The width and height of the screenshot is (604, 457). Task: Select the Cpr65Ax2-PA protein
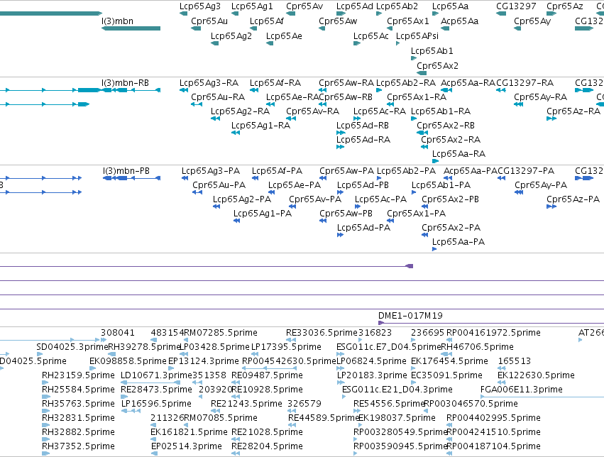(451, 228)
